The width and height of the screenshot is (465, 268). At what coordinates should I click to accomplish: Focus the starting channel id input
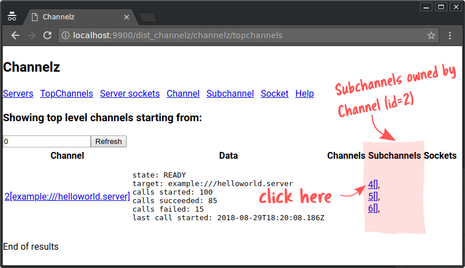click(46, 141)
